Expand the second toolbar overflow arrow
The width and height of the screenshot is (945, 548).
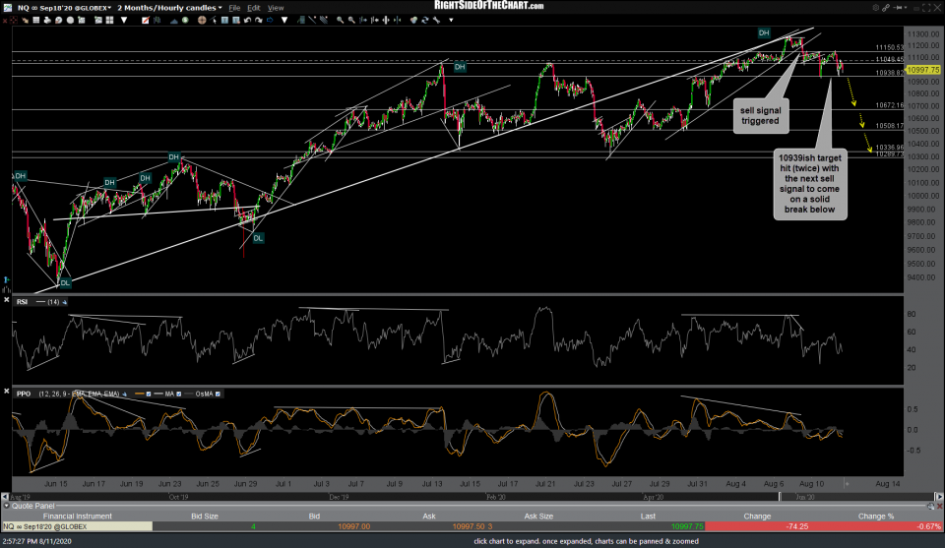point(284,20)
